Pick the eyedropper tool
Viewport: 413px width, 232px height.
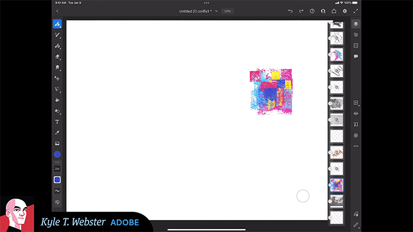pyautogui.click(x=57, y=132)
